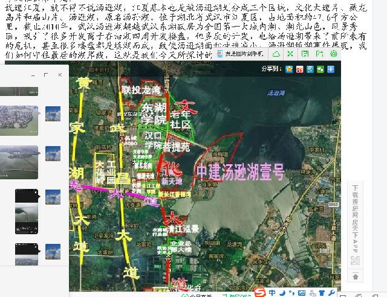
Task: Share to WeChat icon
Action: (x=320, y=69)
